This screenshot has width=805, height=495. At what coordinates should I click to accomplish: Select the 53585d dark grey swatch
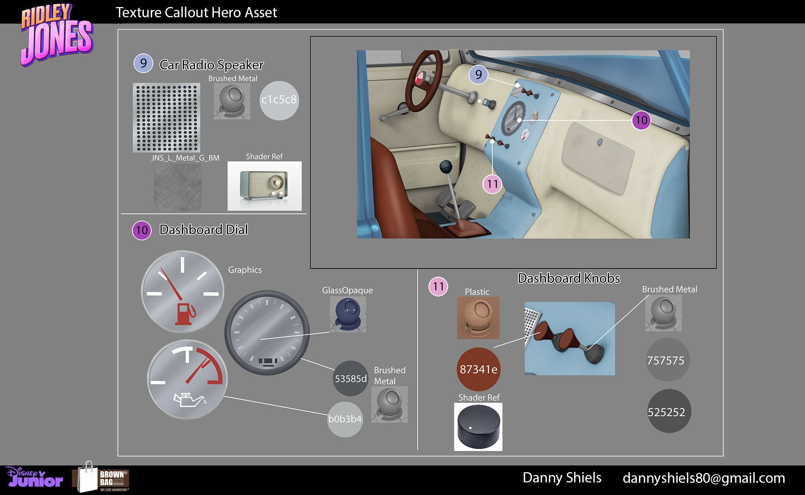tap(351, 378)
